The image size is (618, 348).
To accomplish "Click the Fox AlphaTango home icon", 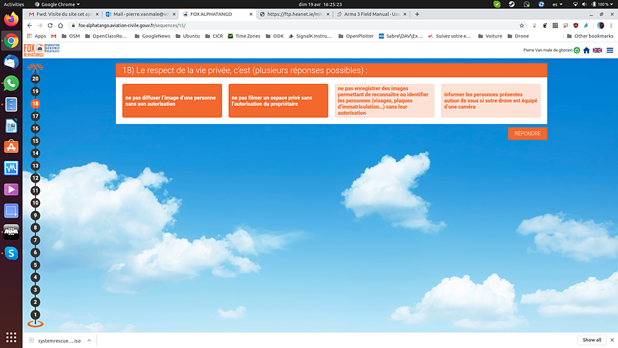I will pos(586,50).
